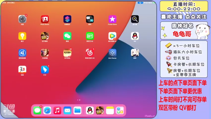Open QQ from the dock
Screen dimensions: 211x119
[90, 110]
